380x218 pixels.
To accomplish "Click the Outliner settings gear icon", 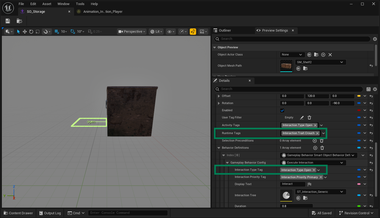I will (375, 39).
